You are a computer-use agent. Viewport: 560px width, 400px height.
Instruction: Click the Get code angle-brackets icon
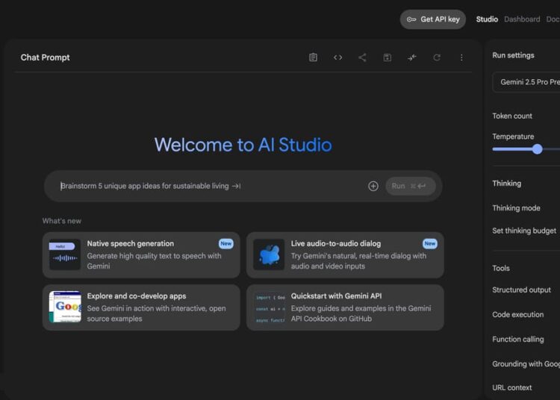pos(338,57)
